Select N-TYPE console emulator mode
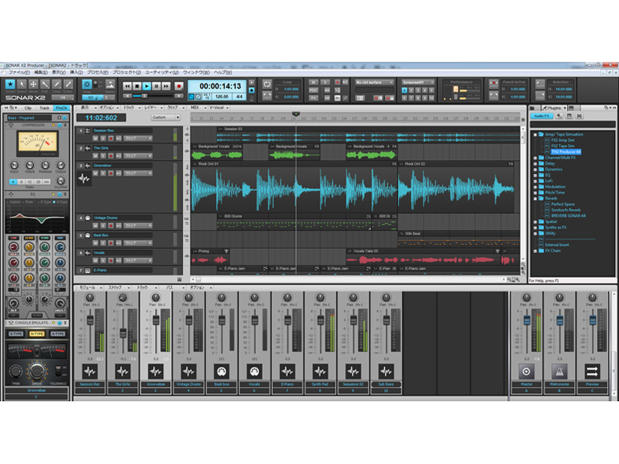The image size is (619, 464). tap(37, 334)
